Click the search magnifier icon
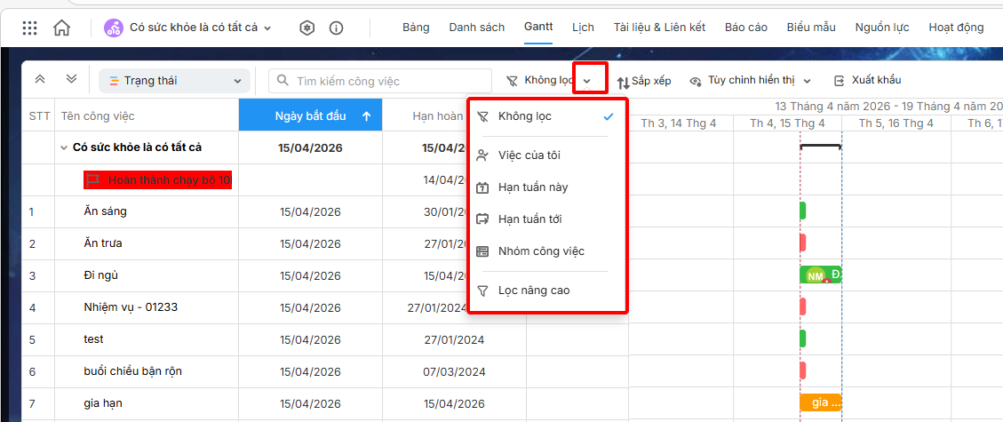This screenshot has width=1003, height=422. 283,81
